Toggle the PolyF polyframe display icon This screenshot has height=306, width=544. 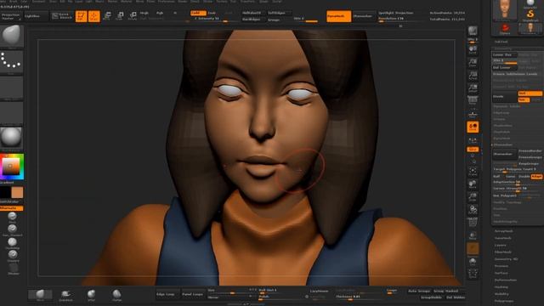(x=473, y=222)
